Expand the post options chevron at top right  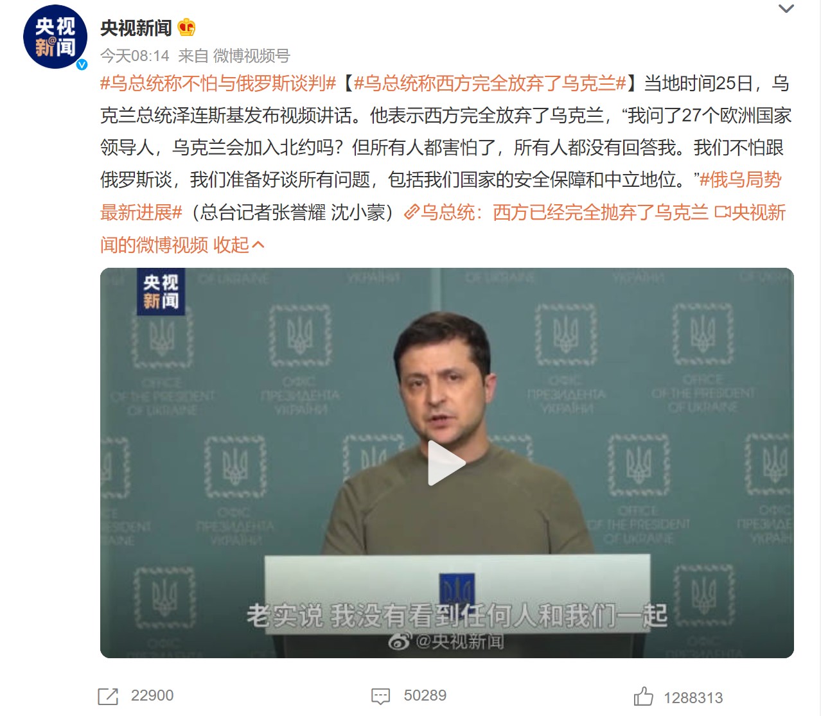point(786,8)
